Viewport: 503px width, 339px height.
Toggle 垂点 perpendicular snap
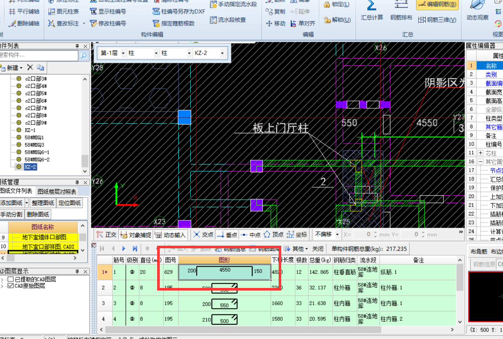[x=227, y=235]
